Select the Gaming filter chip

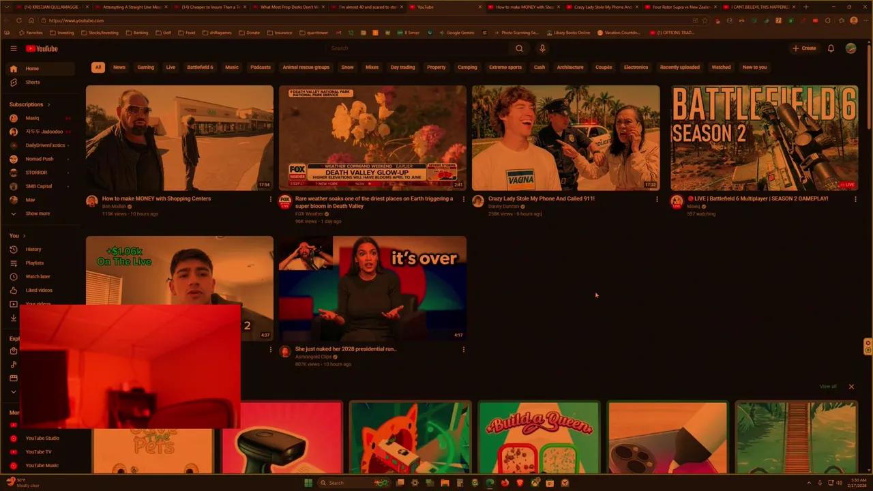(145, 67)
